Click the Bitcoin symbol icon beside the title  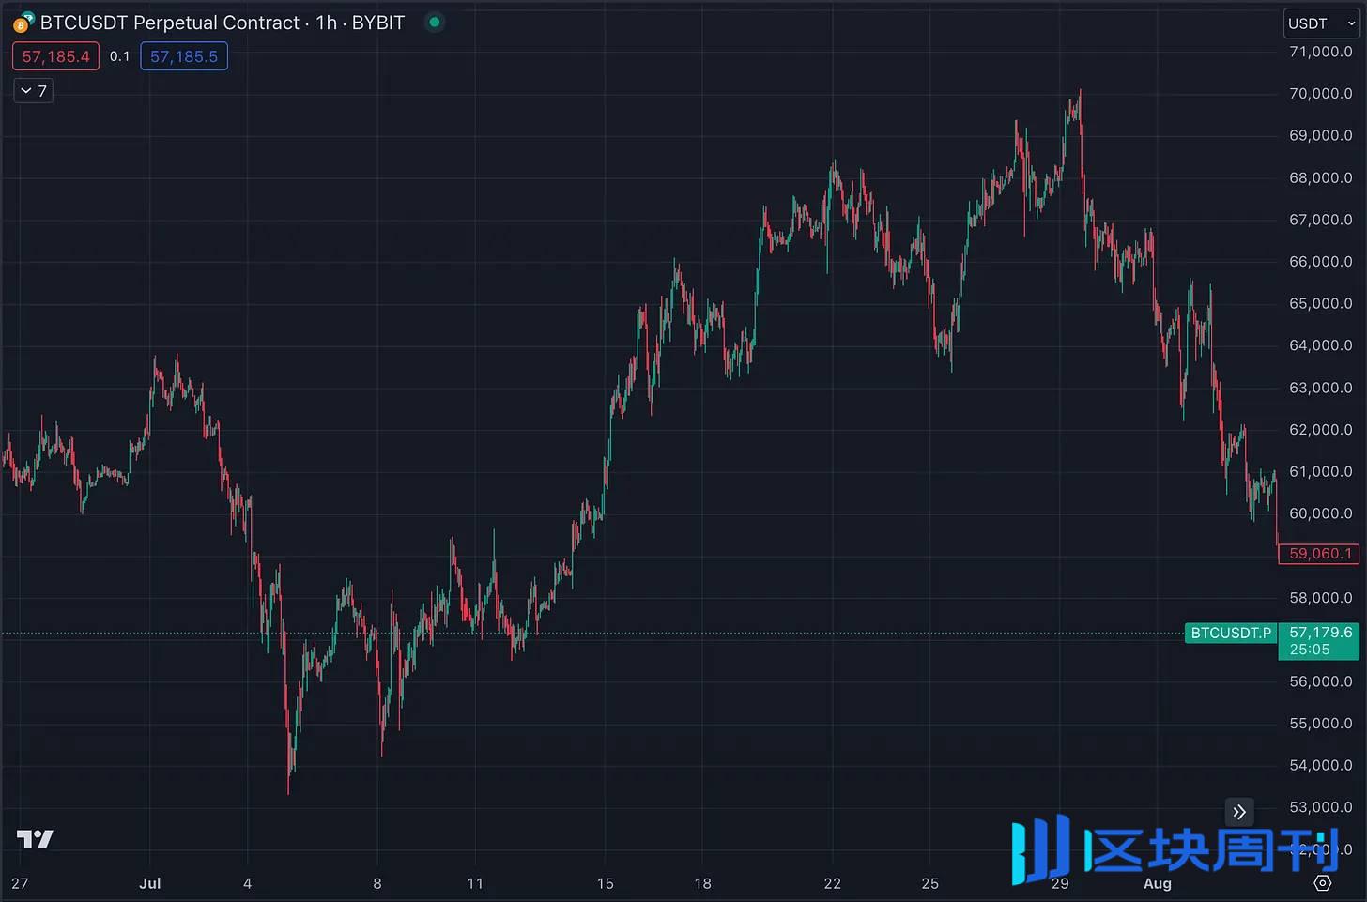coord(23,23)
